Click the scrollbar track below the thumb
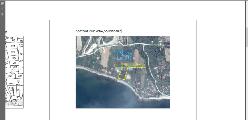The image size is (248, 120). pos(247,83)
